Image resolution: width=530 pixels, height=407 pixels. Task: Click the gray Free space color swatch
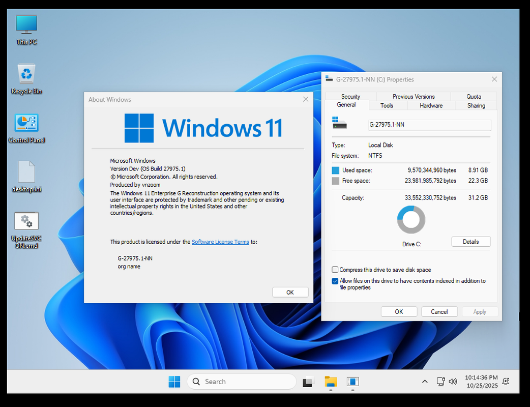click(x=335, y=181)
